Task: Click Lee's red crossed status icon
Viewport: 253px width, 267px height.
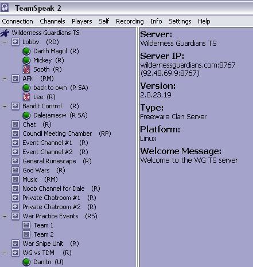Action: tap(26, 97)
